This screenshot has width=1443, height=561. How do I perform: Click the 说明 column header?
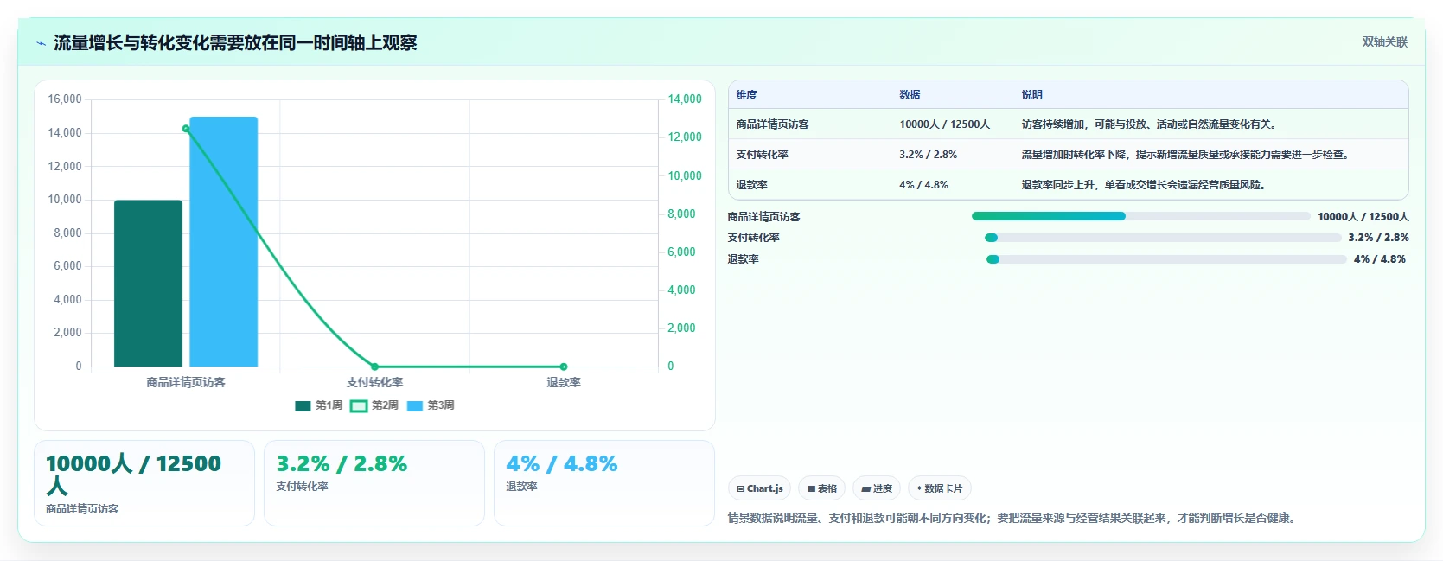coord(1032,95)
